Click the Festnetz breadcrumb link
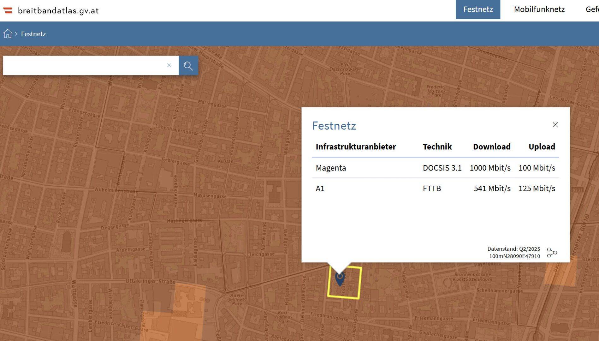Image resolution: width=599 pixels, height=341 pixels. [x=33, y=34]
